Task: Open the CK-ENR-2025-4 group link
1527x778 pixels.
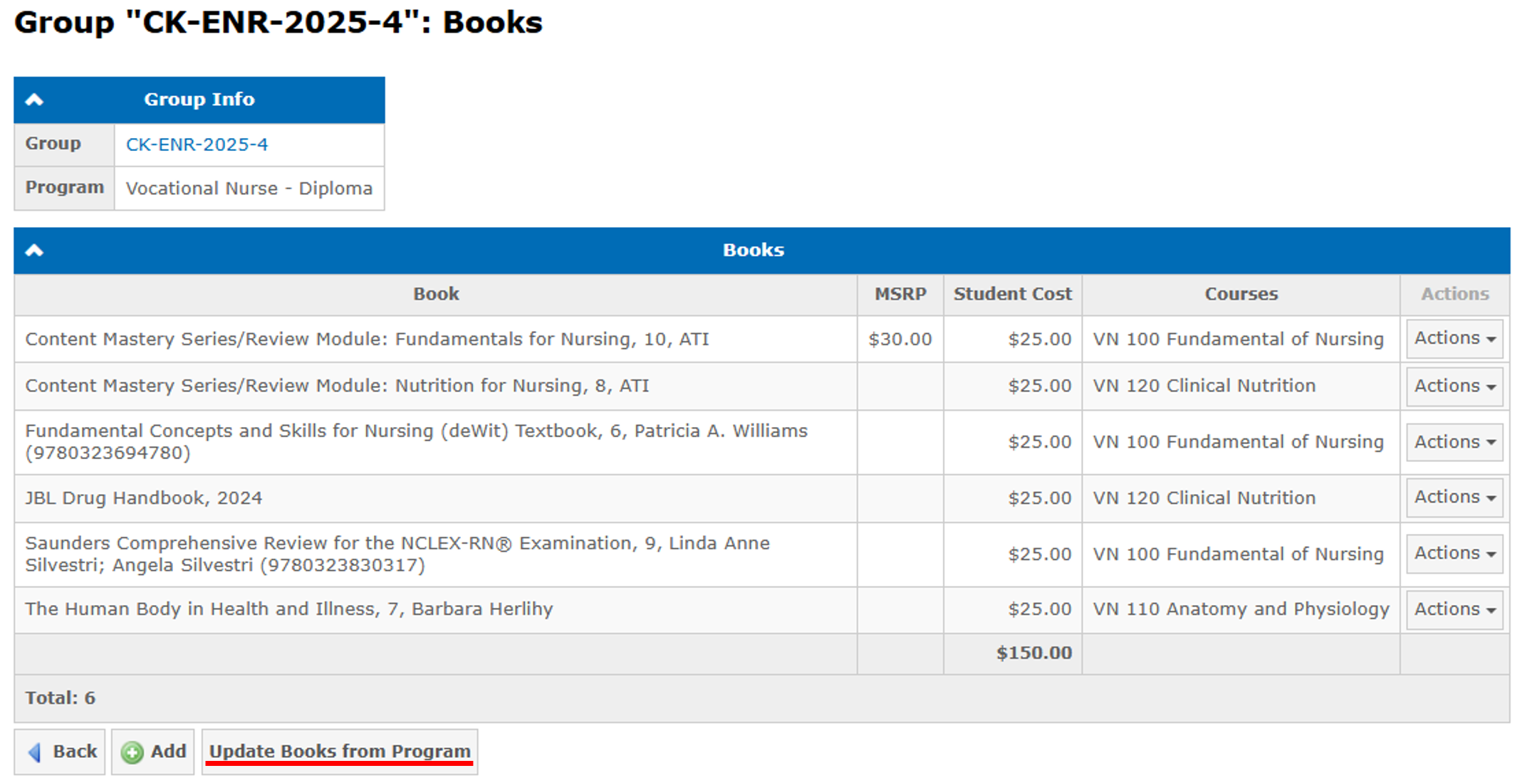Action: (197, 144)
